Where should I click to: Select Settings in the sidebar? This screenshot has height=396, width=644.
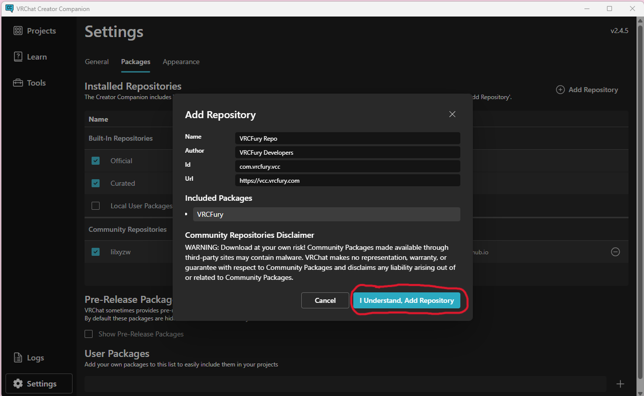pyautogui.click(x=39, y=383)
